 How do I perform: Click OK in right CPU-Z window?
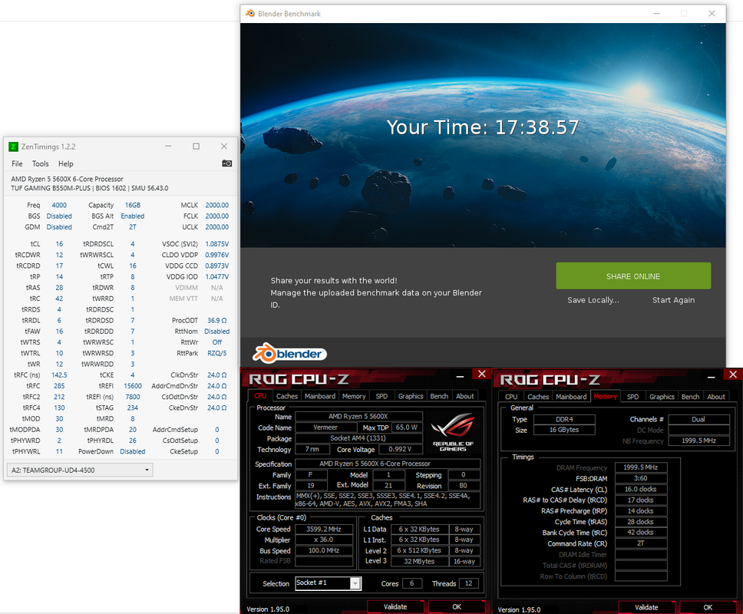(708, 607)
